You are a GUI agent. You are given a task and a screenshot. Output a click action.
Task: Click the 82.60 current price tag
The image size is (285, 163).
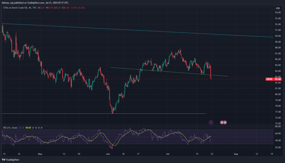(278, 79)
